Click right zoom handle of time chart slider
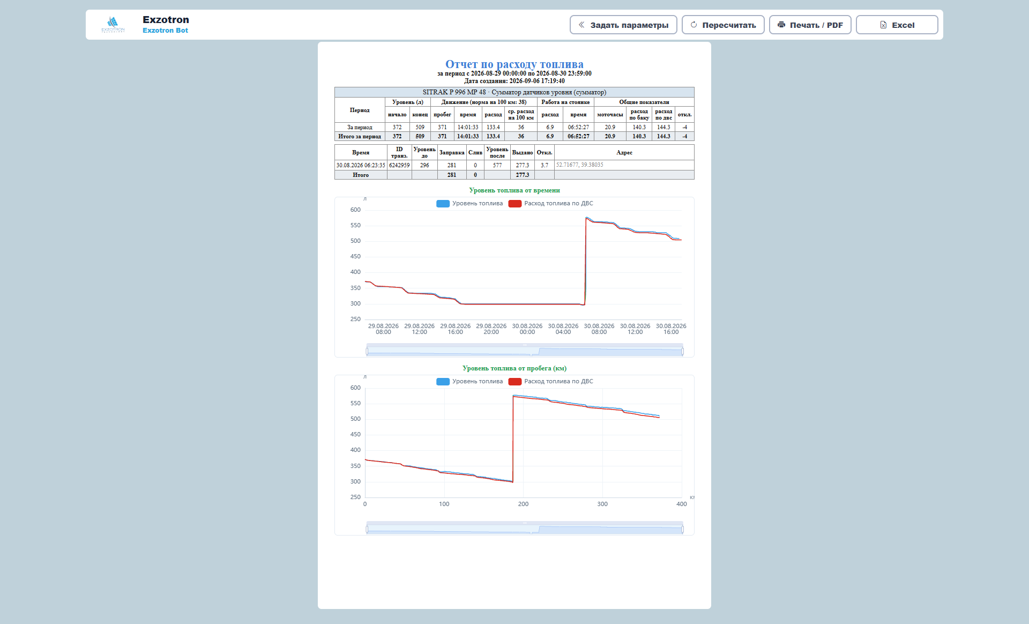 pyautogui.click(x=682, y=352)
